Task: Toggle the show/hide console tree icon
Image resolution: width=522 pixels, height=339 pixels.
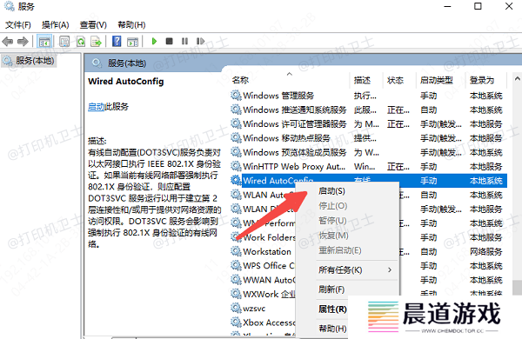Action: (x=44, y=42)
